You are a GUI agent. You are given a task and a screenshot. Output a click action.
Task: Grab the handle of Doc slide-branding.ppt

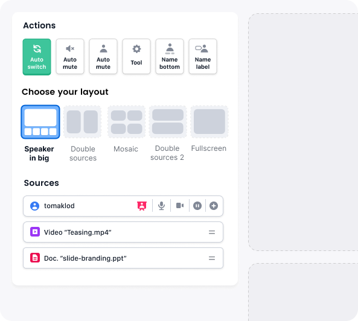point(212,258)
